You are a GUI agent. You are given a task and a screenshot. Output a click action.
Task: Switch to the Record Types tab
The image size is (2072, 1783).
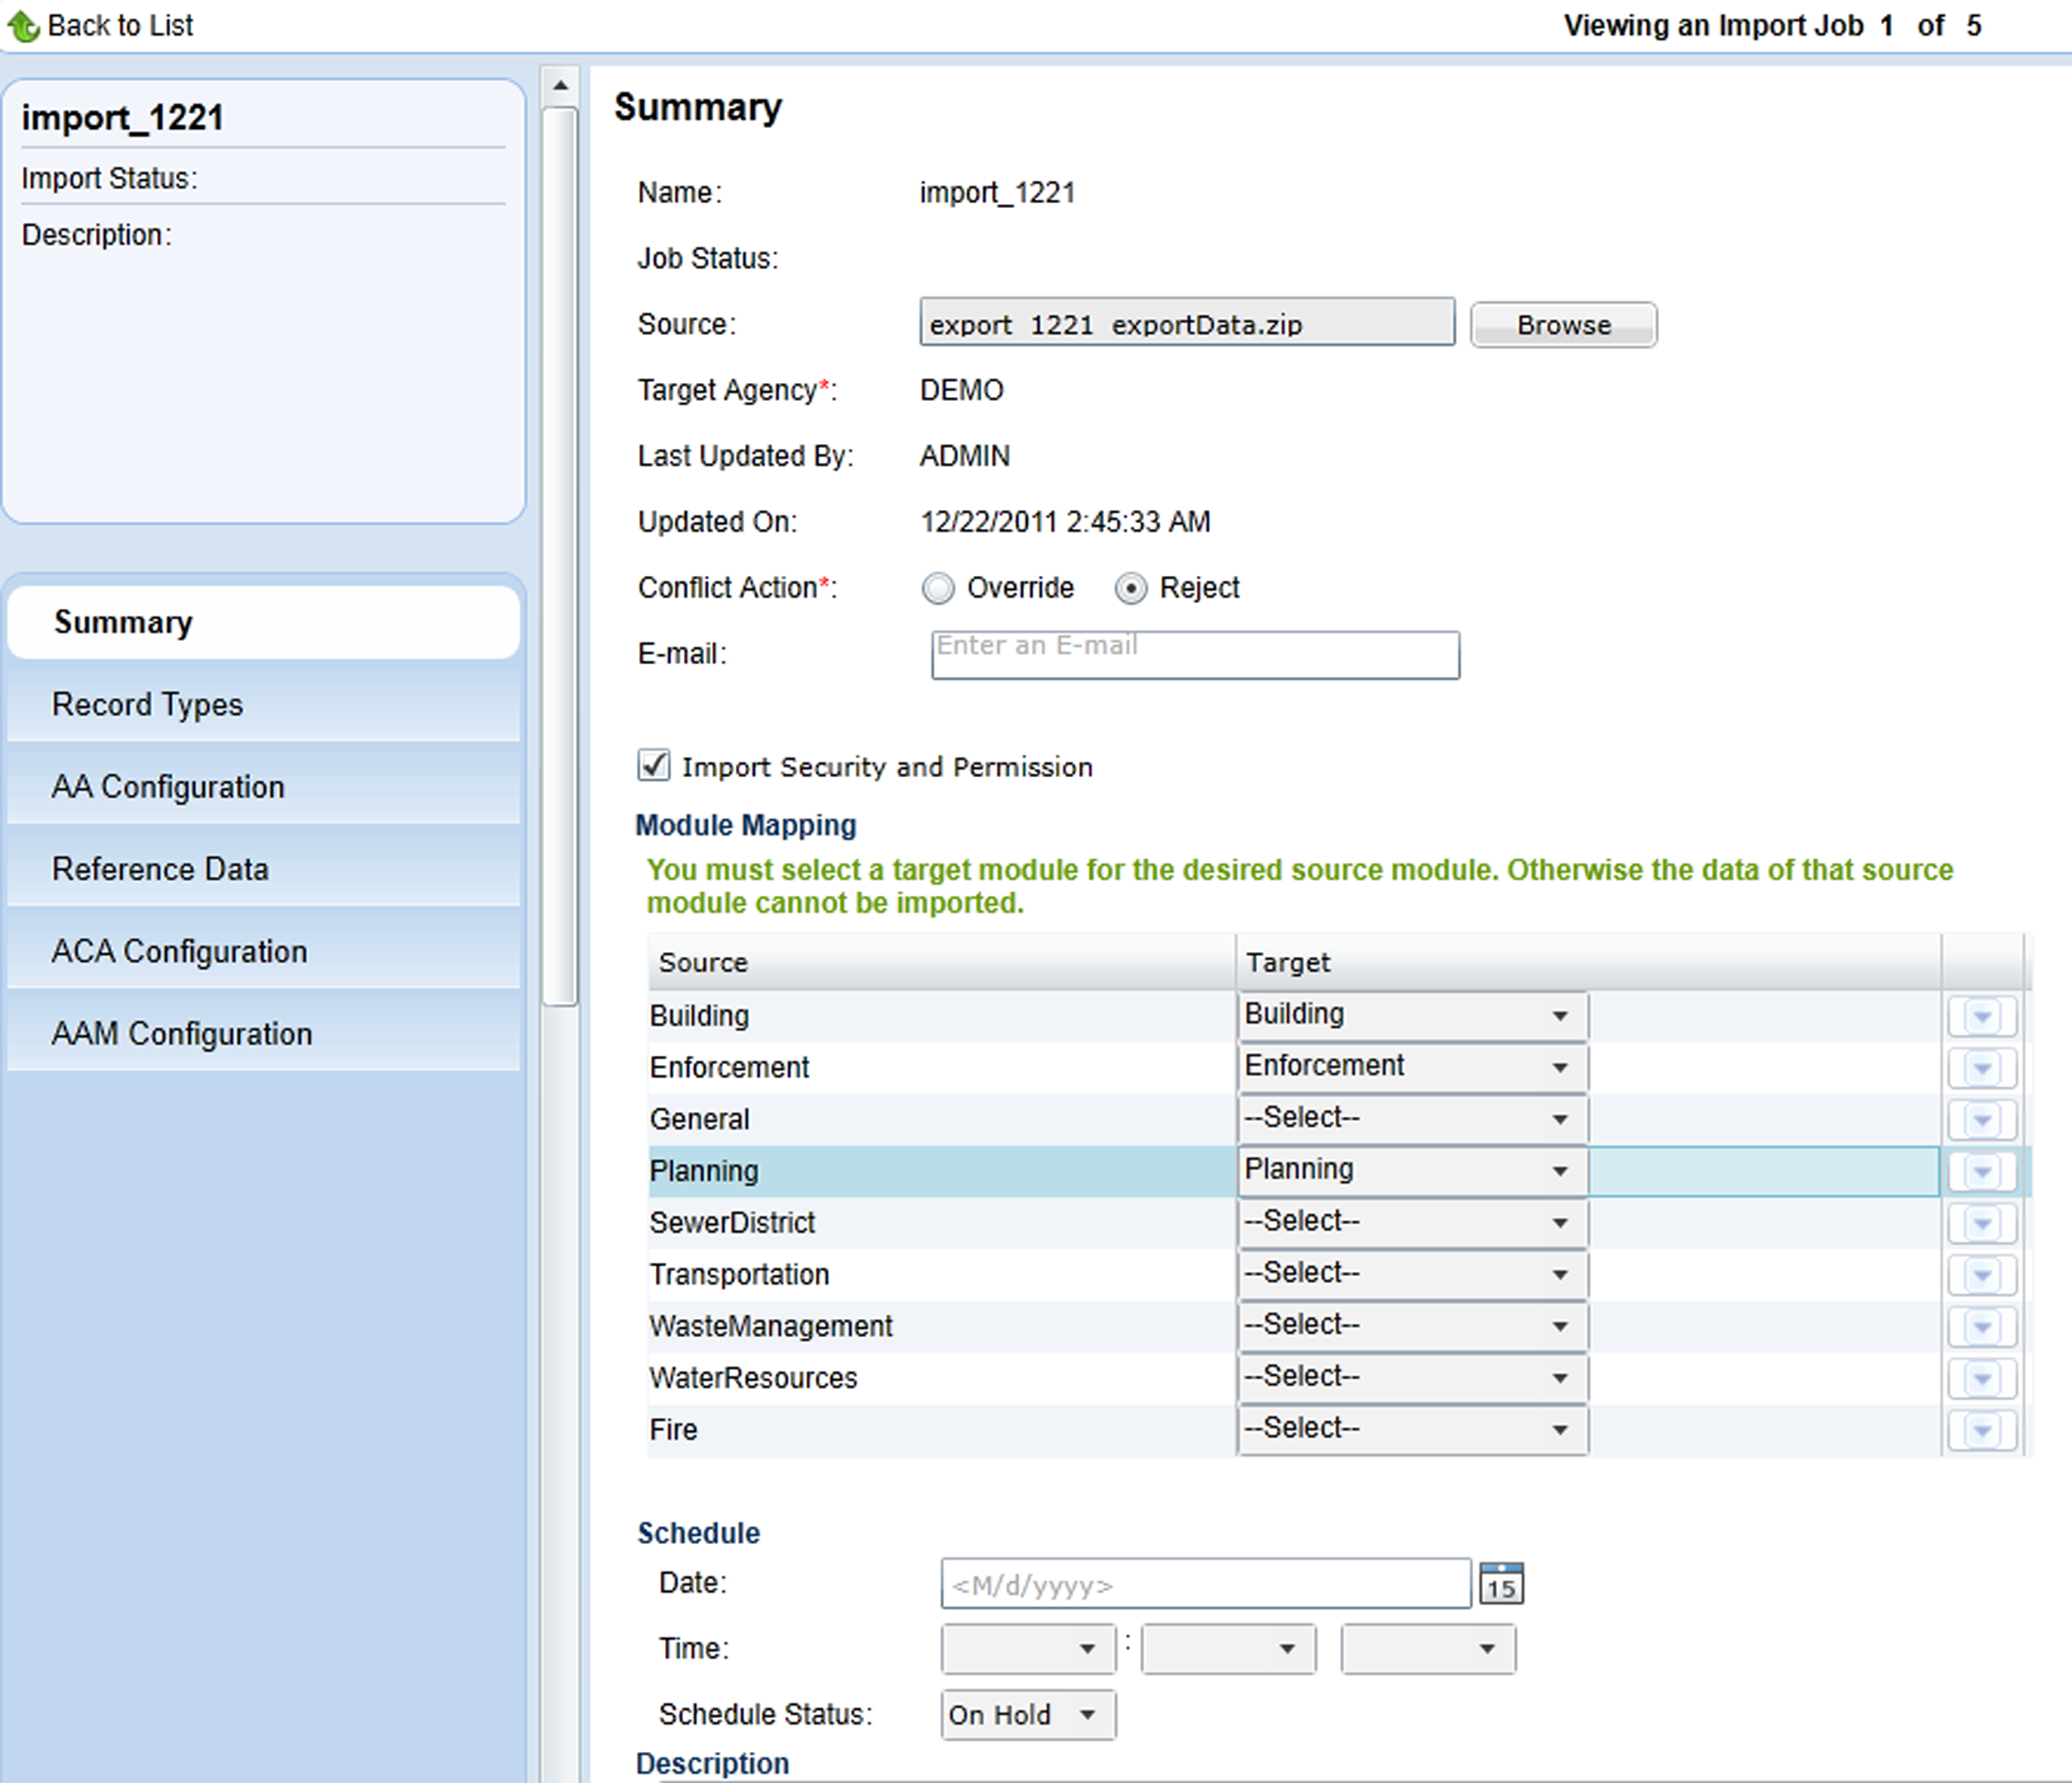[x=147, y=705]
